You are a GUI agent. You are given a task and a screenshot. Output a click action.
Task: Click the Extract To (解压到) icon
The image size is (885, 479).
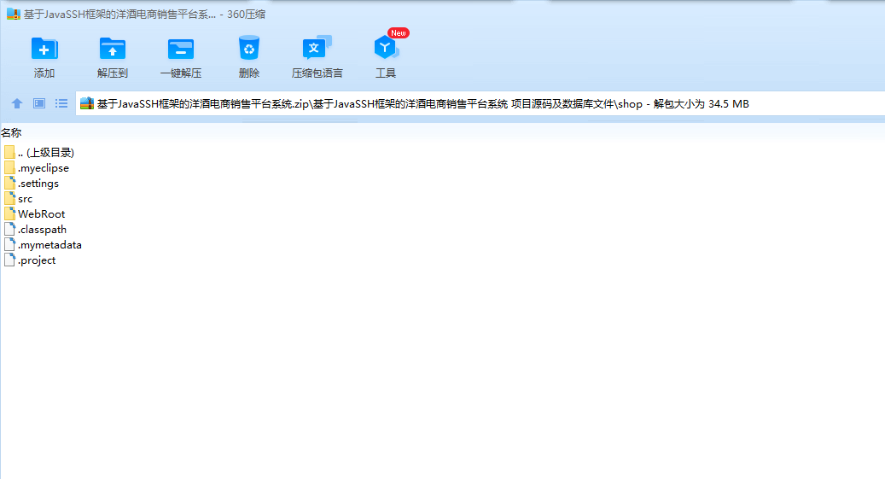pos(113,50)
